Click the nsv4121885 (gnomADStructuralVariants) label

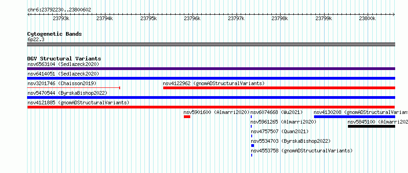(78, 103)
